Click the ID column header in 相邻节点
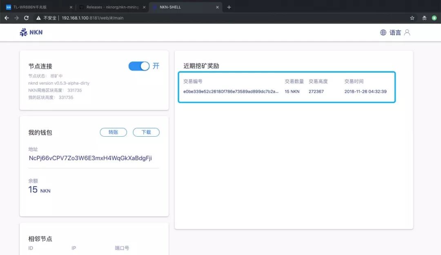The image size is (441, 255). (31, 248)
